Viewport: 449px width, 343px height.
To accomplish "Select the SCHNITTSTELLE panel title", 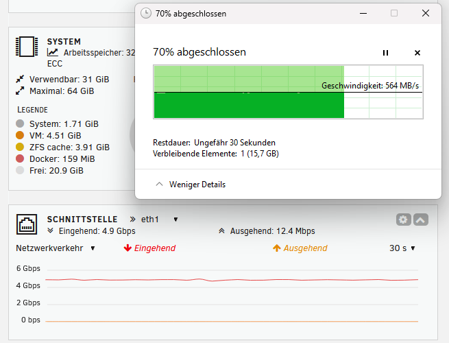I will (82, 220).
